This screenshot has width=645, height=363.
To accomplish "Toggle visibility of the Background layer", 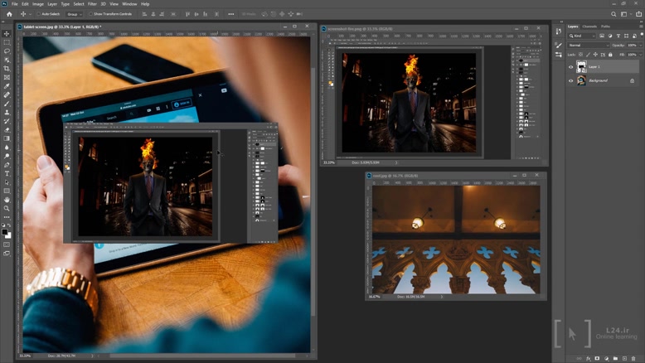I will 570,81.
